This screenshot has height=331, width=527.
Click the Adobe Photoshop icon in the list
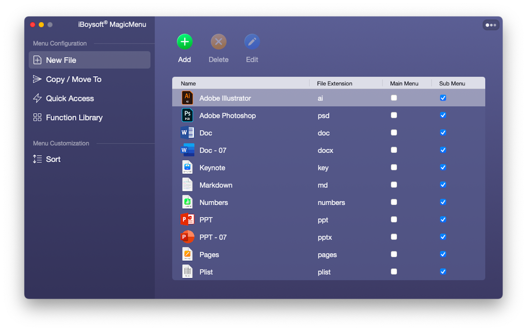(187, 115)
